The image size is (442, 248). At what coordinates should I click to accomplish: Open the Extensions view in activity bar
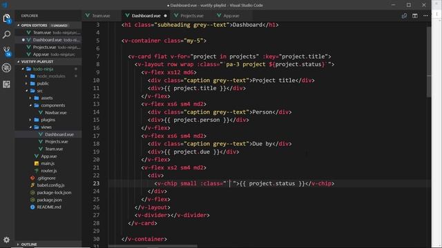tap(6, 84)
